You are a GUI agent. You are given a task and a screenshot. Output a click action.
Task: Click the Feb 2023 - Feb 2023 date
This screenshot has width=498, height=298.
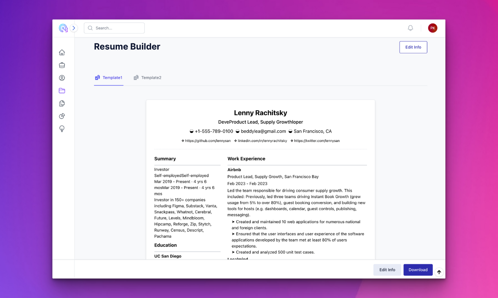tap(247, 184)
